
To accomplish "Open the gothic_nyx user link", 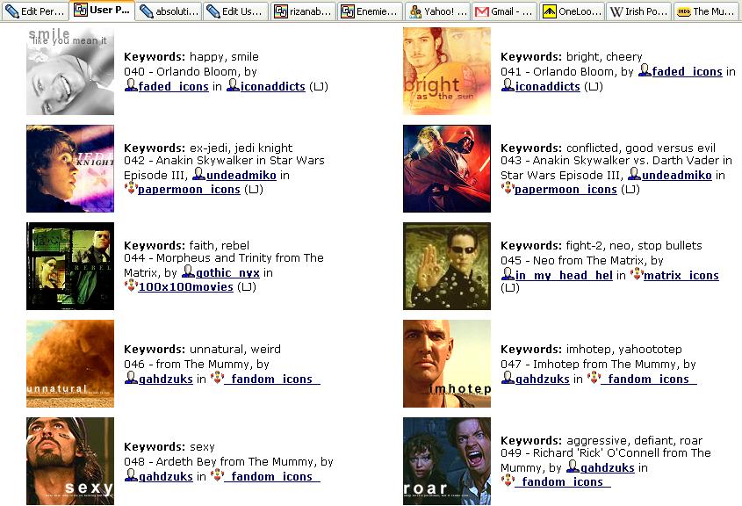I will [217, 272].
